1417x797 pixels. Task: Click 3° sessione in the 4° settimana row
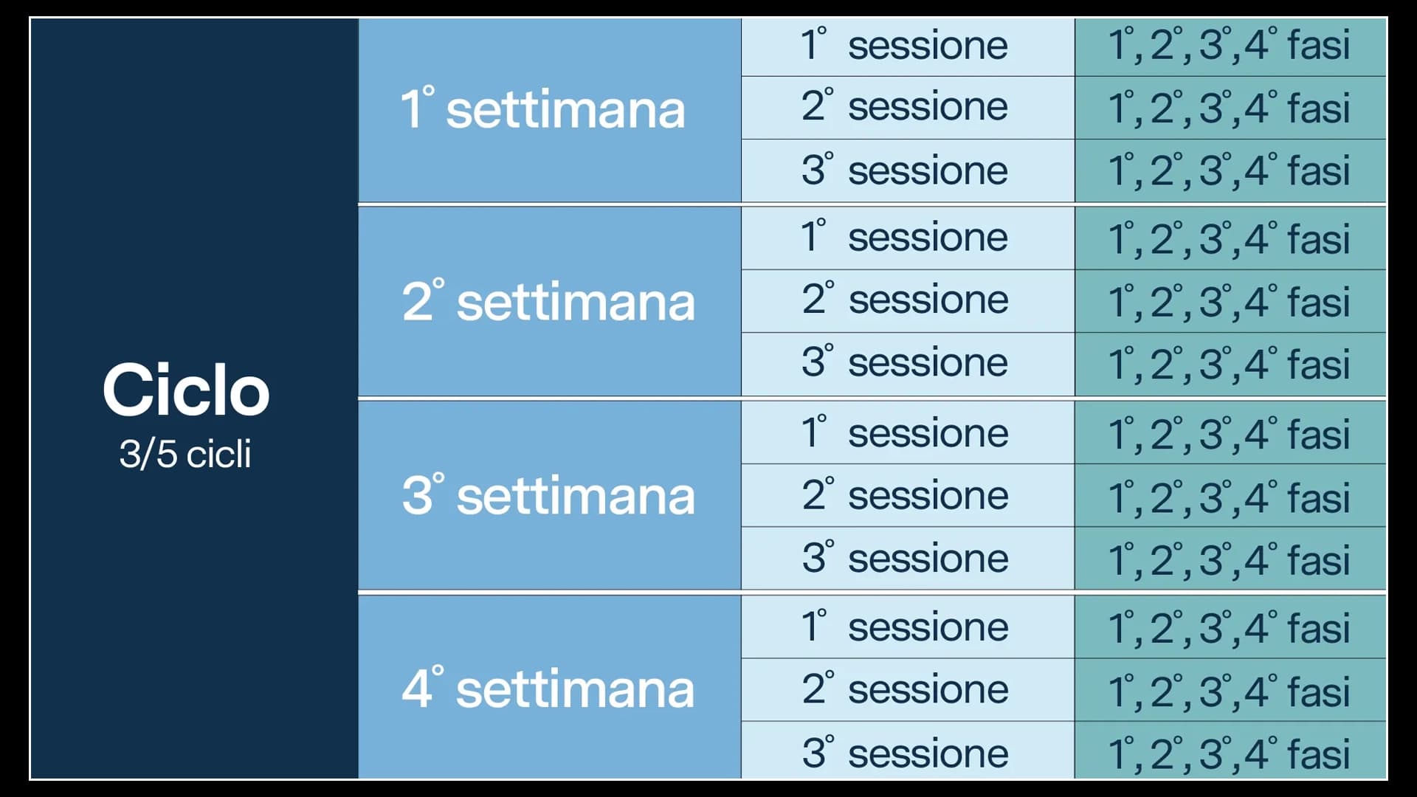[906, 753]
